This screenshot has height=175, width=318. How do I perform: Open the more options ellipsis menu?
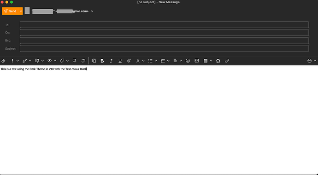point(310,61)
